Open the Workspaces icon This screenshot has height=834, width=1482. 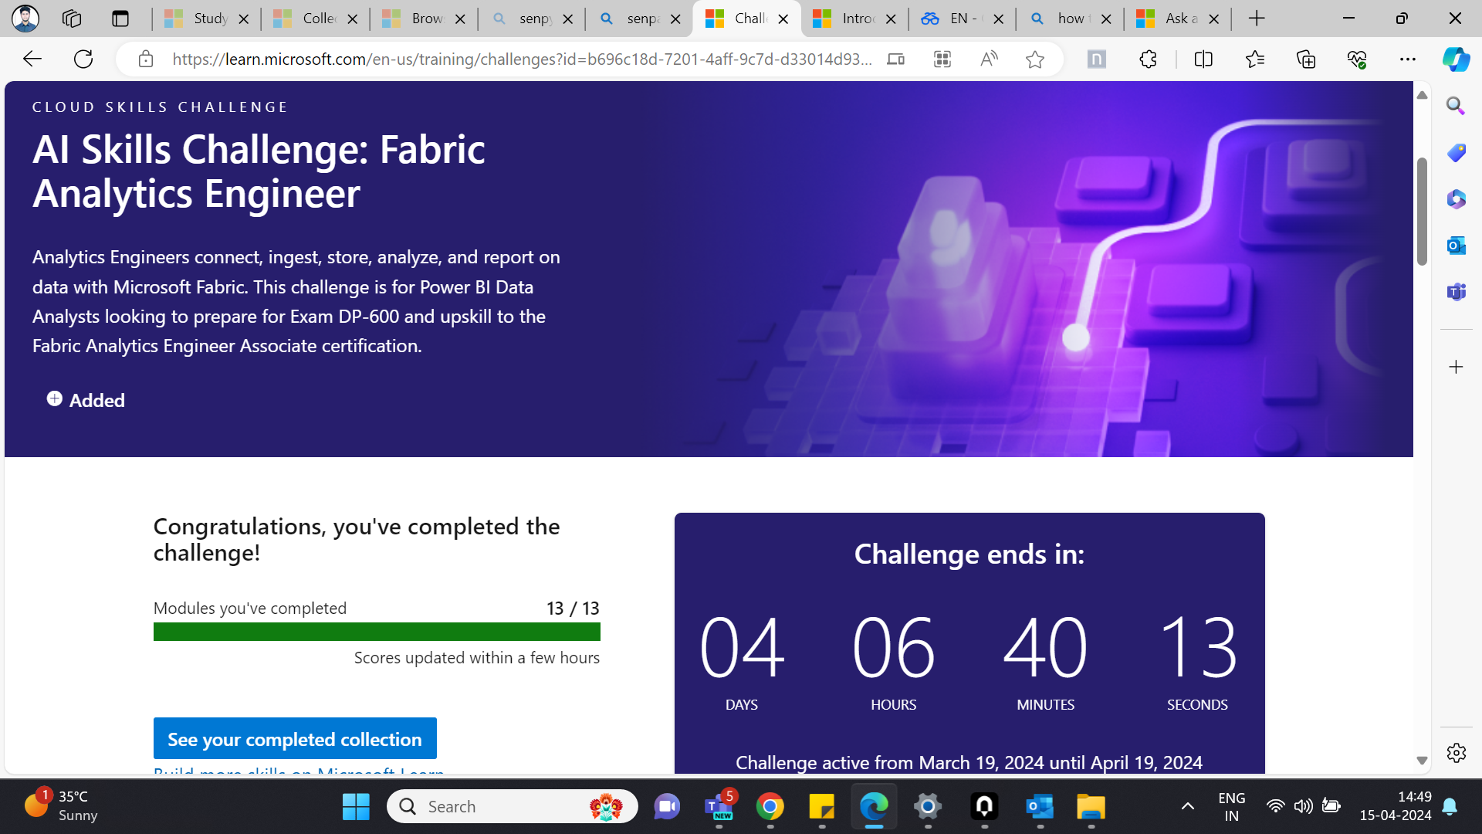[x=72, y=19]
